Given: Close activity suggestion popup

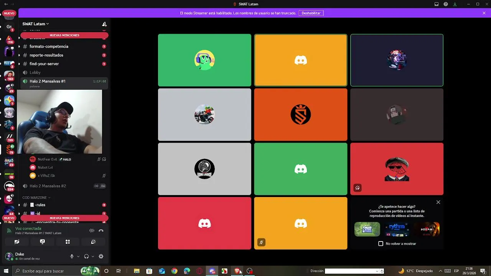Looking at the screenshot, I should click(438, 202).
